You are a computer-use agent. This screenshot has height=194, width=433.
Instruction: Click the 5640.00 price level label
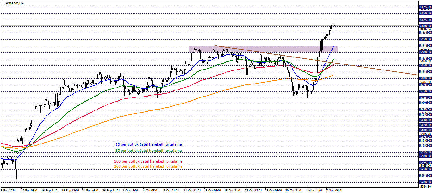(x=425, y=120)
